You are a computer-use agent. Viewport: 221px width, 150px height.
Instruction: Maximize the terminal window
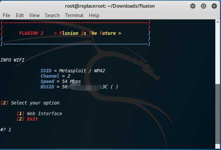(204, 6)
